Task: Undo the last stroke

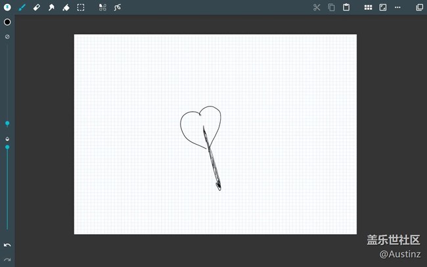Action: click(x=7, y=245)
